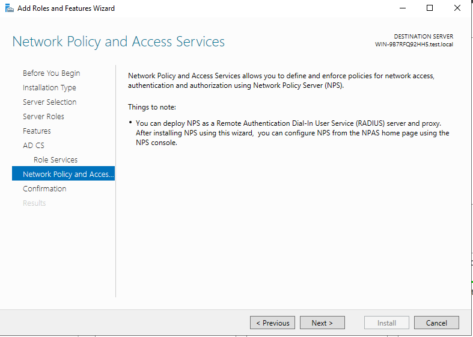The height and width of the screenshot is (337, 473).
Task: Click the Previous button
Action: point(272,323)
